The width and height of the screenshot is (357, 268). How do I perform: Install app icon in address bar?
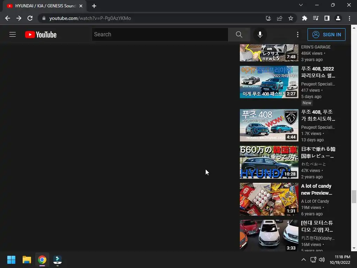pos(268,18)
